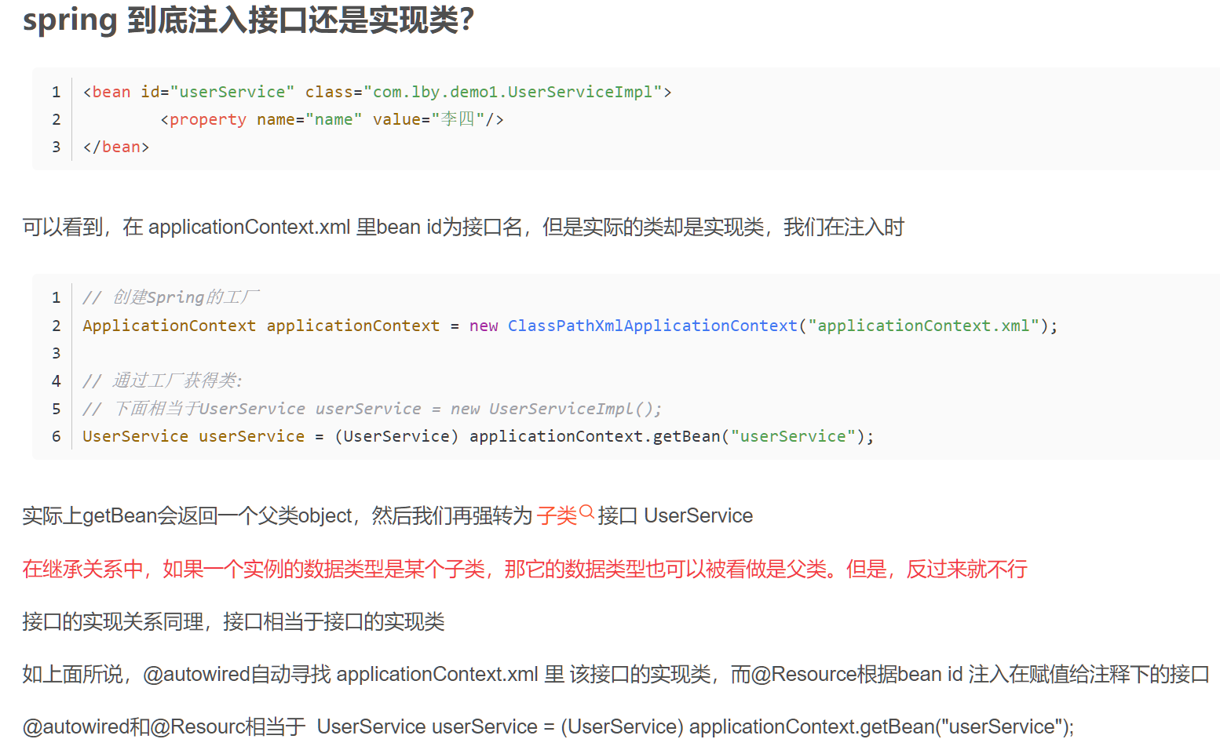Click last line '@autowired和@Resourc相当于'
Screen dimensions: 1220x750
[548, 727]
